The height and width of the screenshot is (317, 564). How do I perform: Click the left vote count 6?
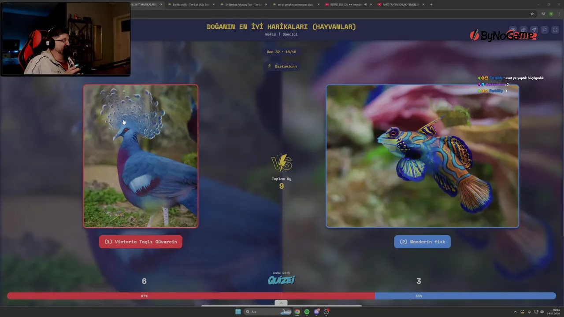(x=144, y=281)
